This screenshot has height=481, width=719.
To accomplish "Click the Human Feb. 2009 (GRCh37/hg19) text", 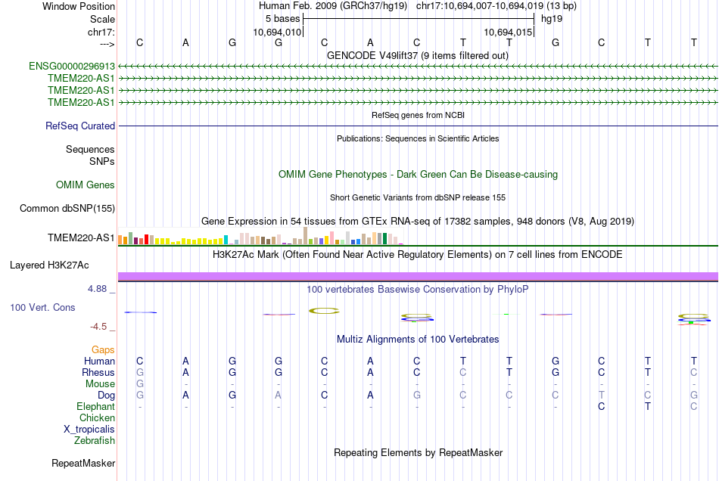I will pyautogui.click(x=332, y=6).
